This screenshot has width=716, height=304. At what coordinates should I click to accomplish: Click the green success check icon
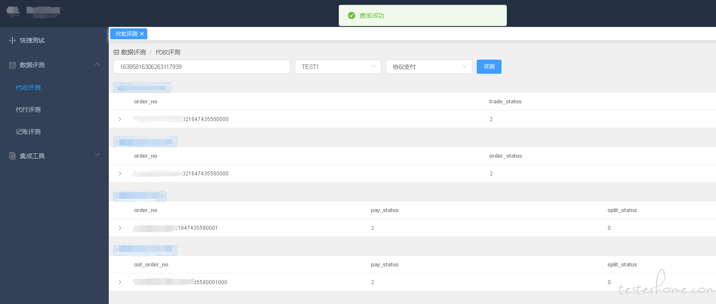[x=352, y=15]
